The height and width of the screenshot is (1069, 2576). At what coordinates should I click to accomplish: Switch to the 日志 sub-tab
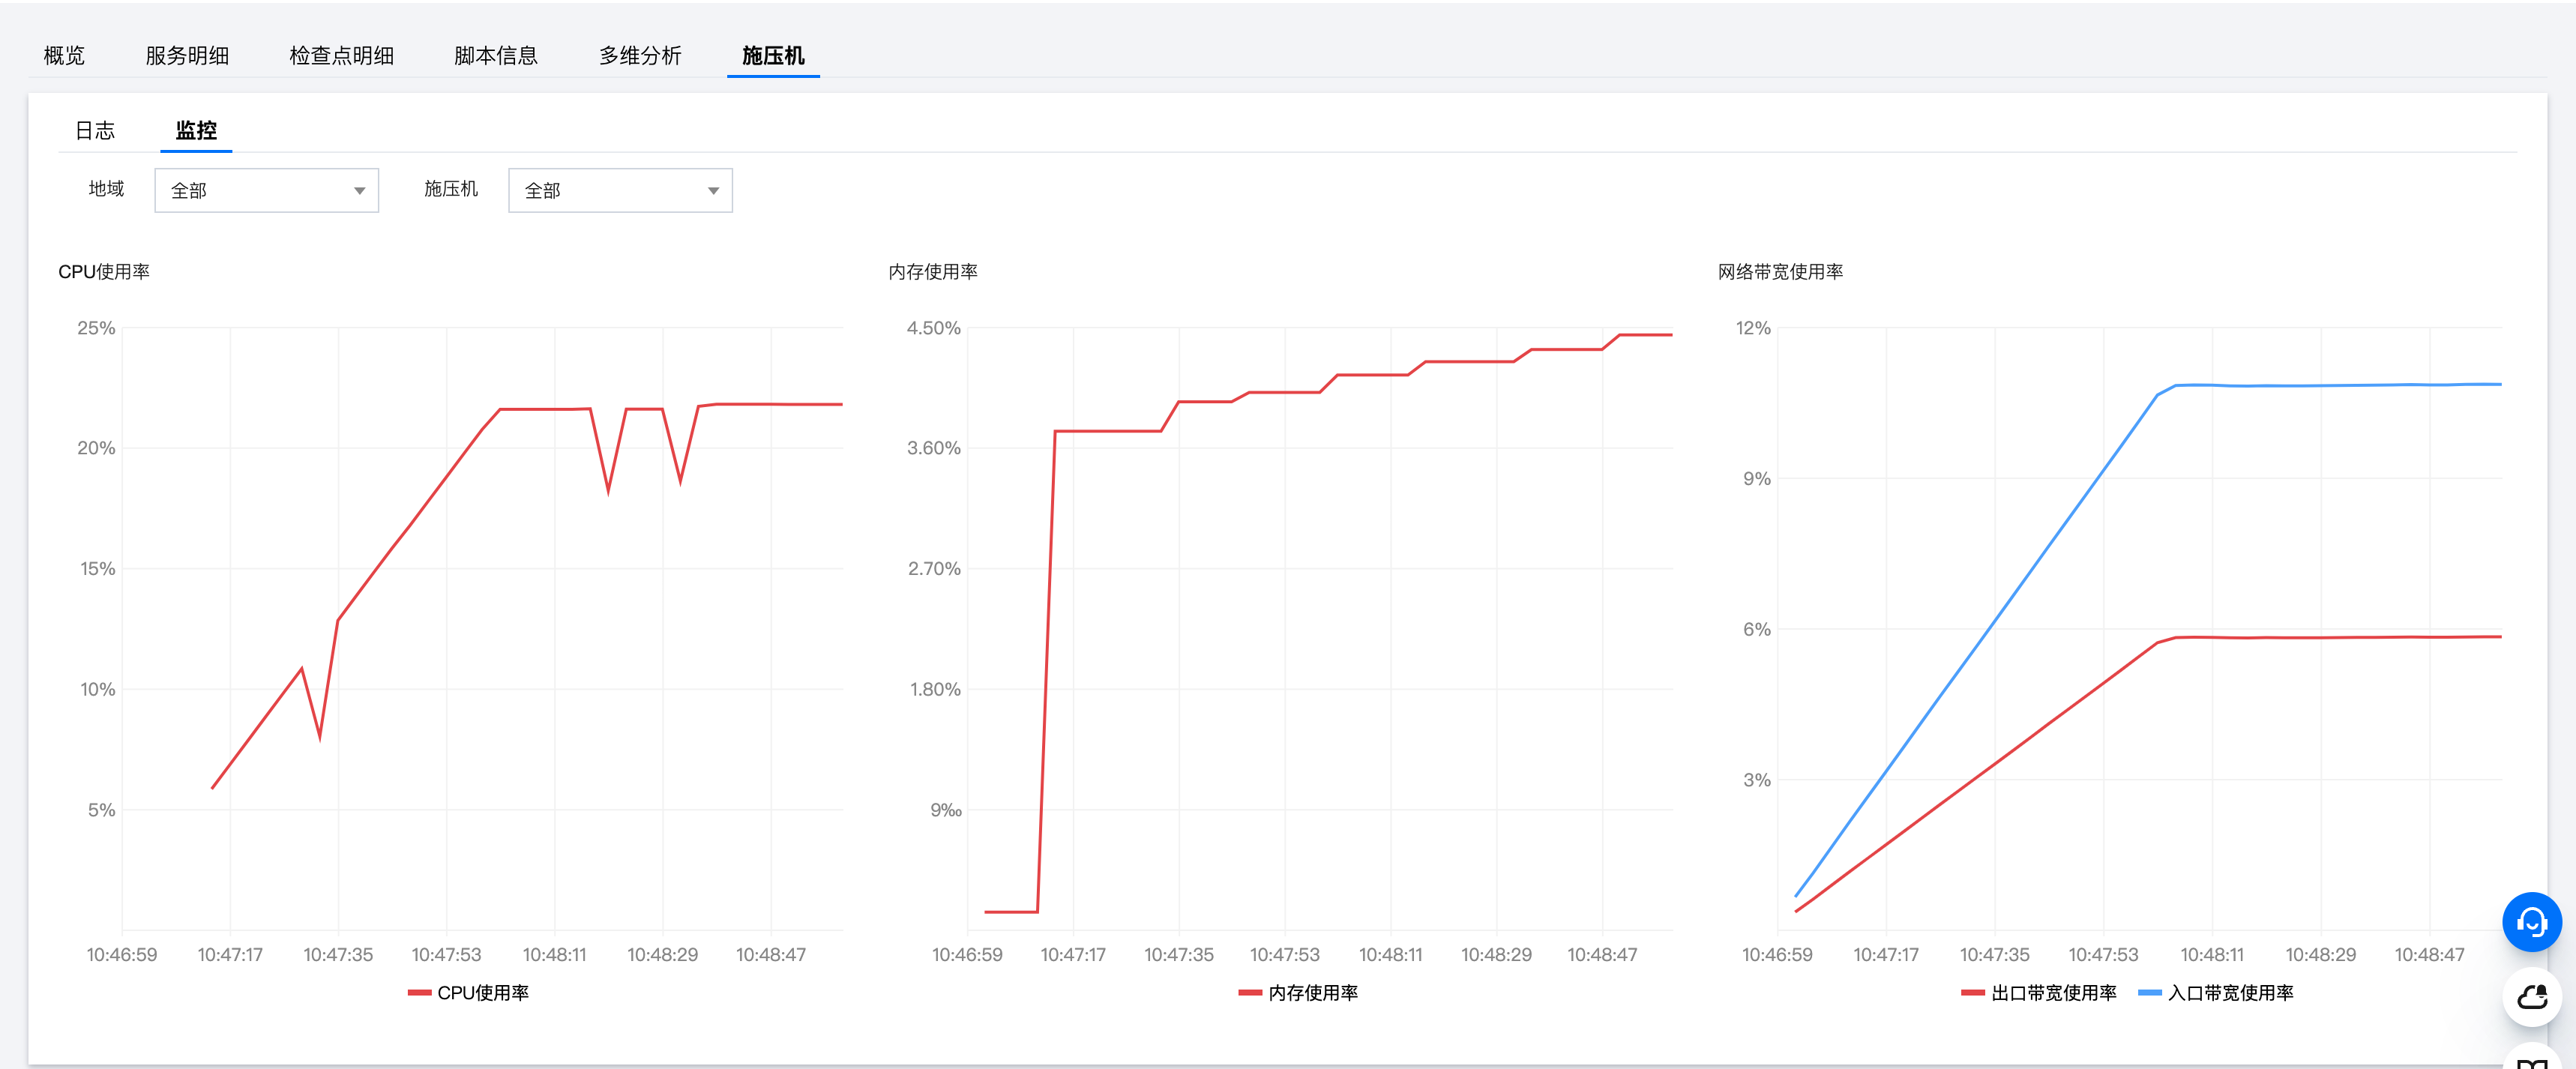[x=95, y=131]
